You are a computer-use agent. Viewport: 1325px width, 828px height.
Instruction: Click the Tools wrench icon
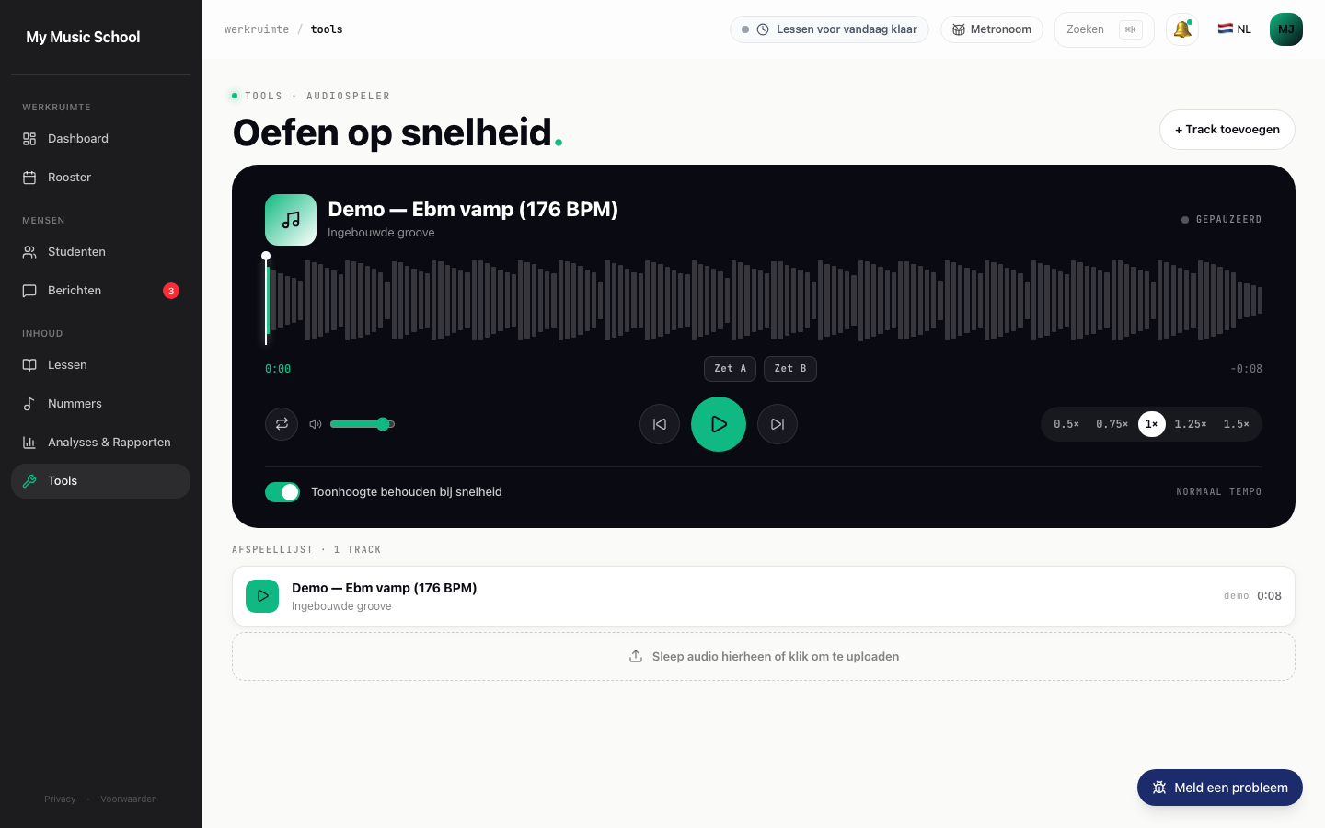tap(29, 481)
